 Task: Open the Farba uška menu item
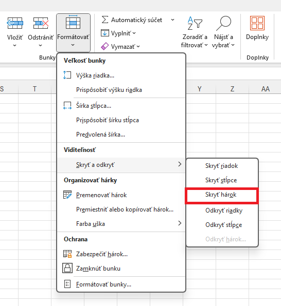click(x=121, y=224)
